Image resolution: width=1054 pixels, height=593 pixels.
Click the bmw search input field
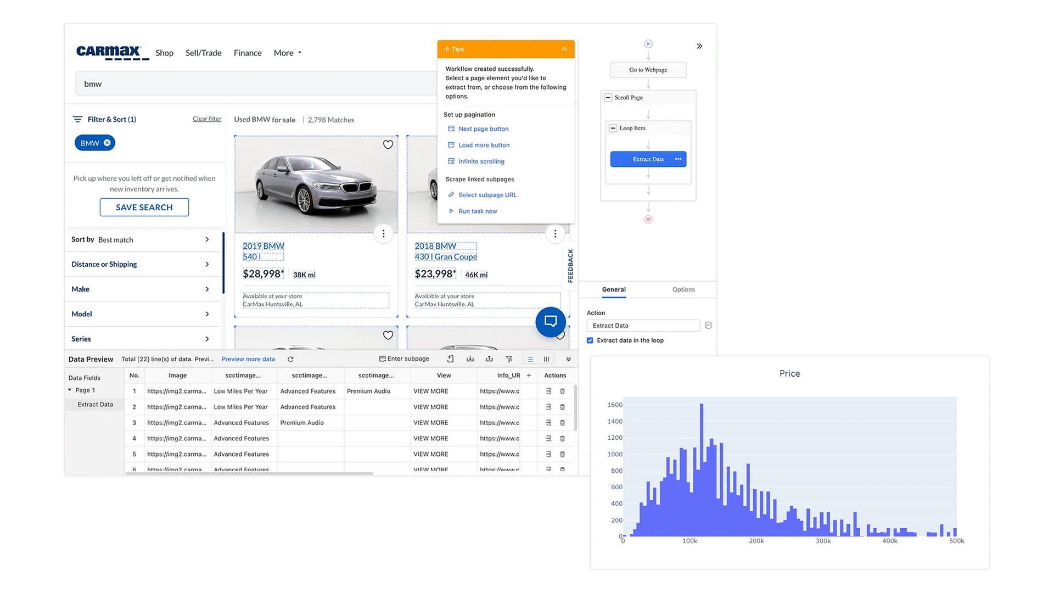(x=256, y=84)
